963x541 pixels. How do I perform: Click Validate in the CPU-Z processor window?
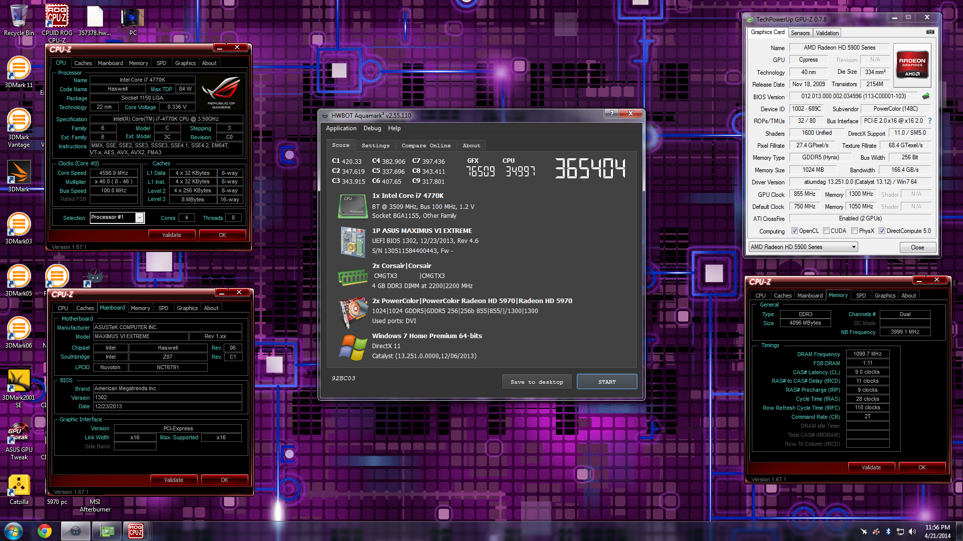pyautogui.click(x=172, y=235)
